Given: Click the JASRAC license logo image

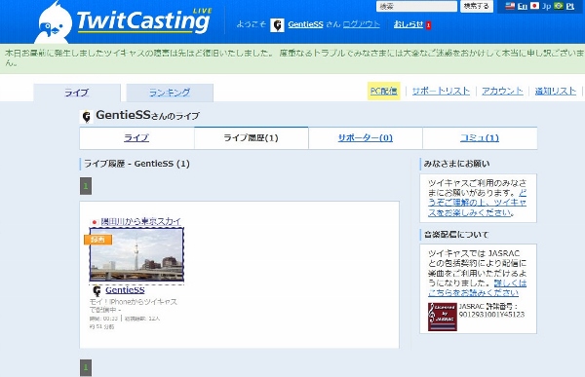Looking at the screenshot, I should 442,317.
